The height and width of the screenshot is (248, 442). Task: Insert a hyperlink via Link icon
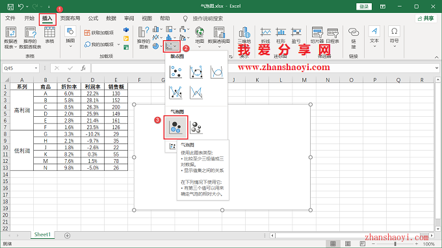point(354,38)
